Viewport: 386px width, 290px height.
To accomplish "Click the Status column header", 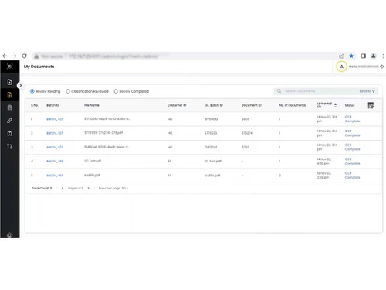I will tap(350, 105).
